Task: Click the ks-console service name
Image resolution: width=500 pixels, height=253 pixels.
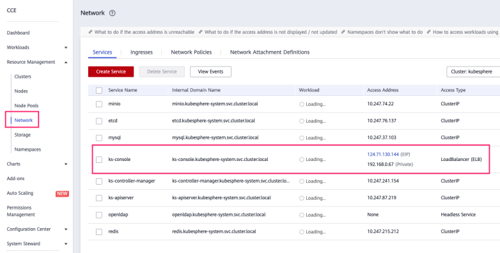Action: coord(120,159)
